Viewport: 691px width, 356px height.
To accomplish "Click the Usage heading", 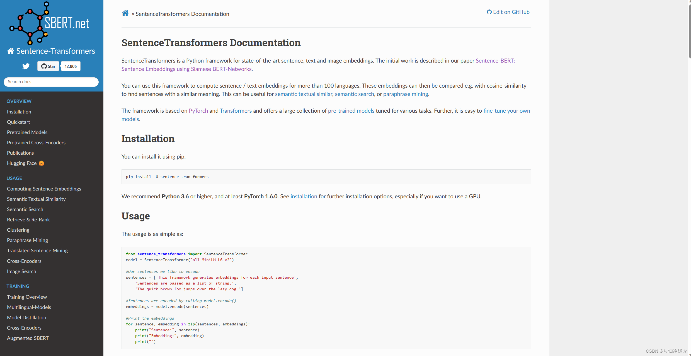I will pos(136,216).
